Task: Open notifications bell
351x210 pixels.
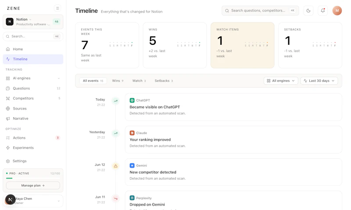Action: 322,11
